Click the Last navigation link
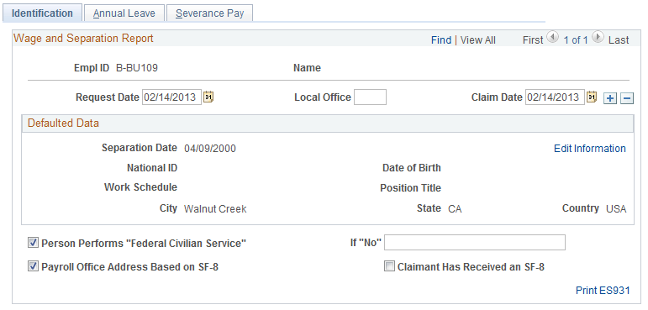 (x=619, y=40)
